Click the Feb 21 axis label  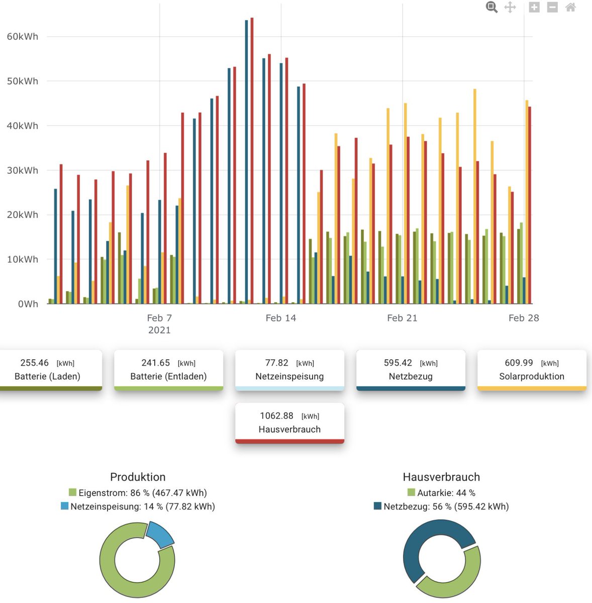click(402, 318)
